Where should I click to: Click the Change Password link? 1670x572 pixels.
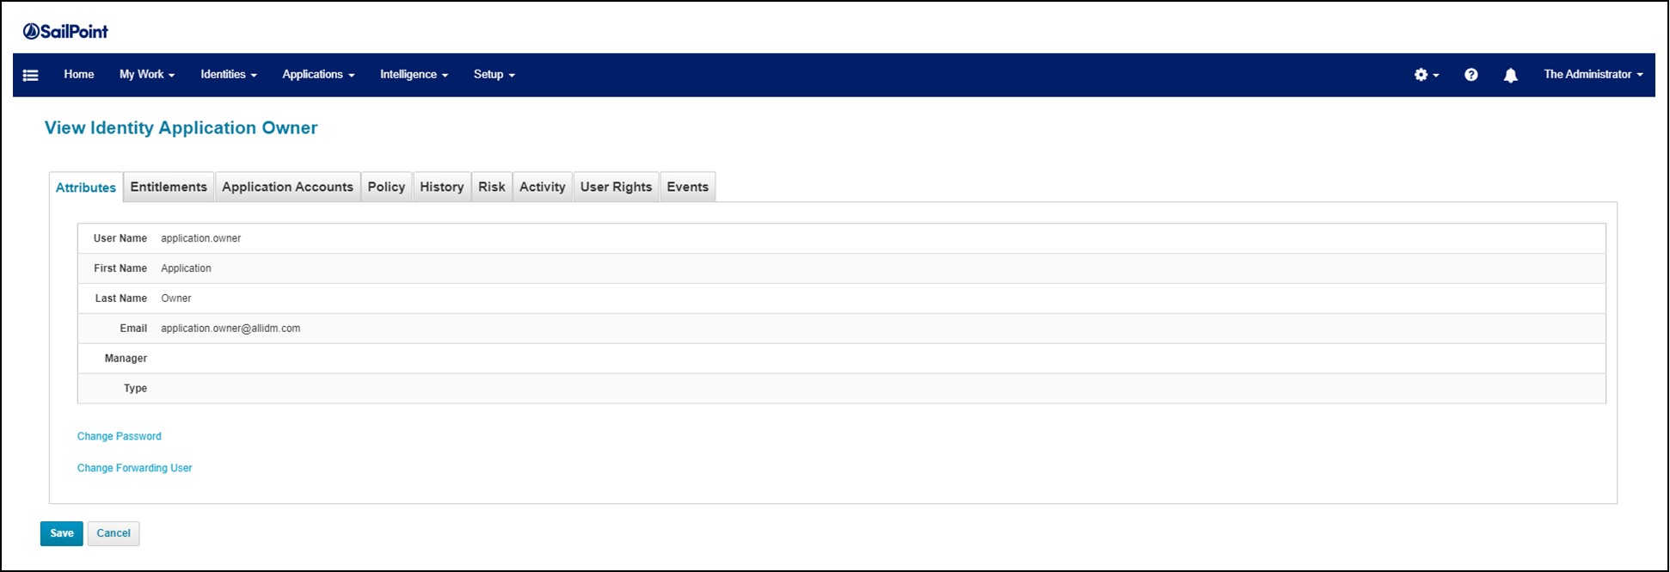tap(120, 436)
